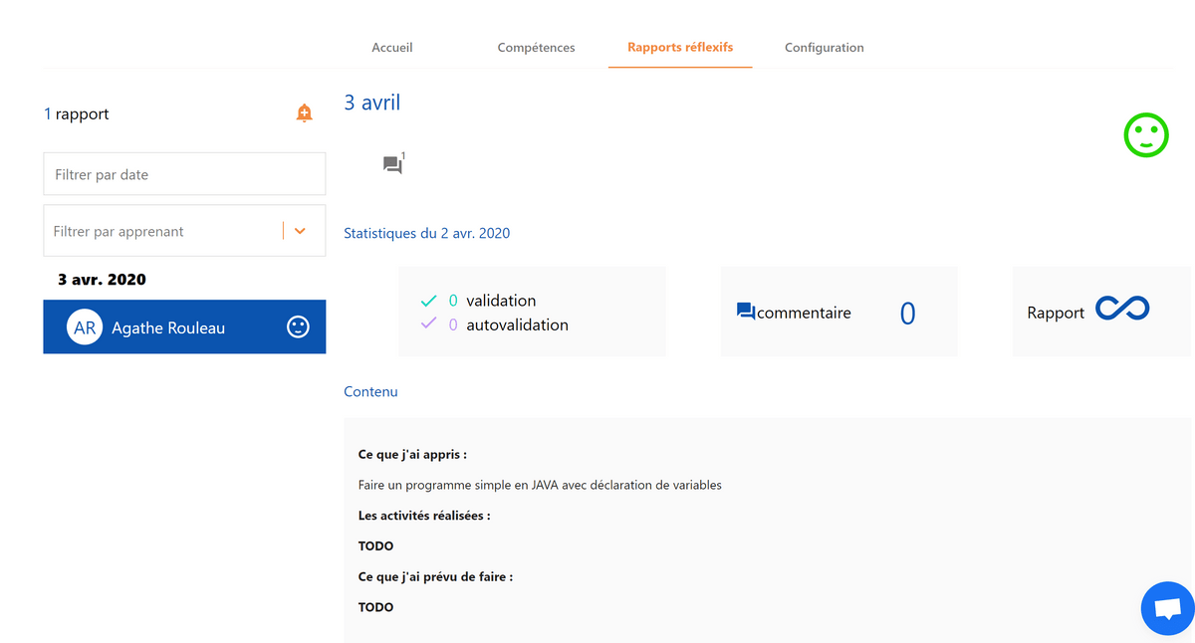This screenshot has width=1195, height=643.
Task: Focus the Filtrer par date field
Action: (x=184, y=174)
